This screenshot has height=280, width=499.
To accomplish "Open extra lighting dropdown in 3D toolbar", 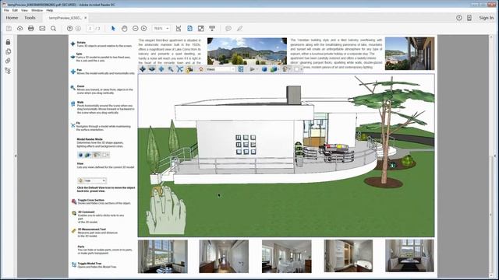I will (x=286, y=69).
